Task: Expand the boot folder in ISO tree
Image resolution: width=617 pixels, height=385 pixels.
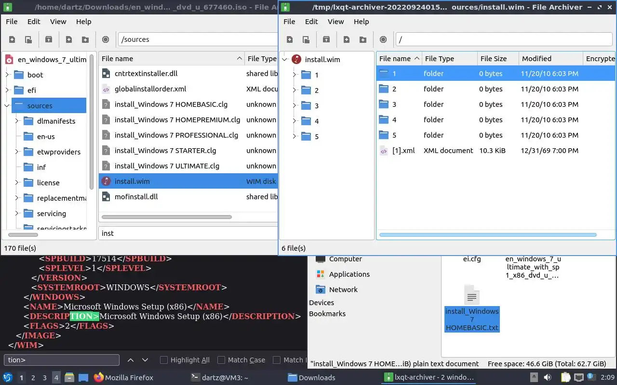Action: click(x=7, y=75)
